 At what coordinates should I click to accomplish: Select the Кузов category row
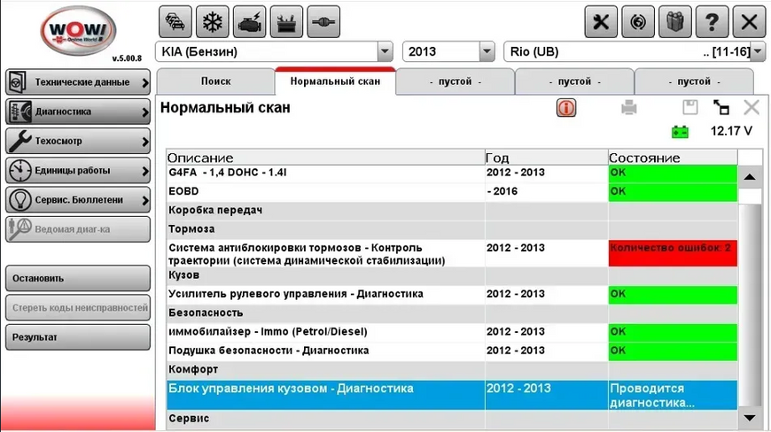click(x=452, y=276)
